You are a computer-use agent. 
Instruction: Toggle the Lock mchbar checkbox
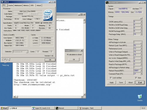[x=111, y=78]
